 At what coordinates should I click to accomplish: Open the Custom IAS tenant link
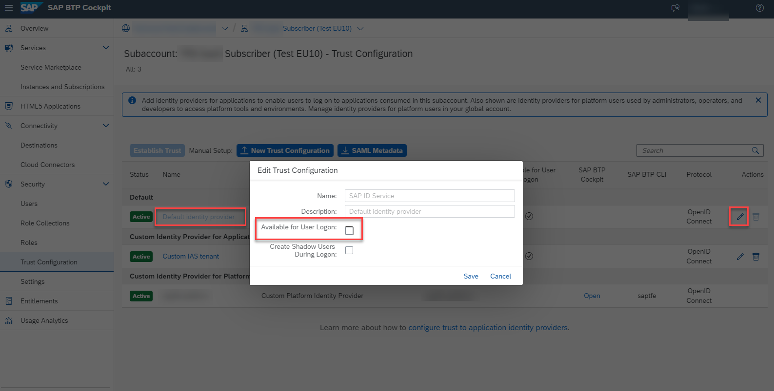tap(191, 256)
